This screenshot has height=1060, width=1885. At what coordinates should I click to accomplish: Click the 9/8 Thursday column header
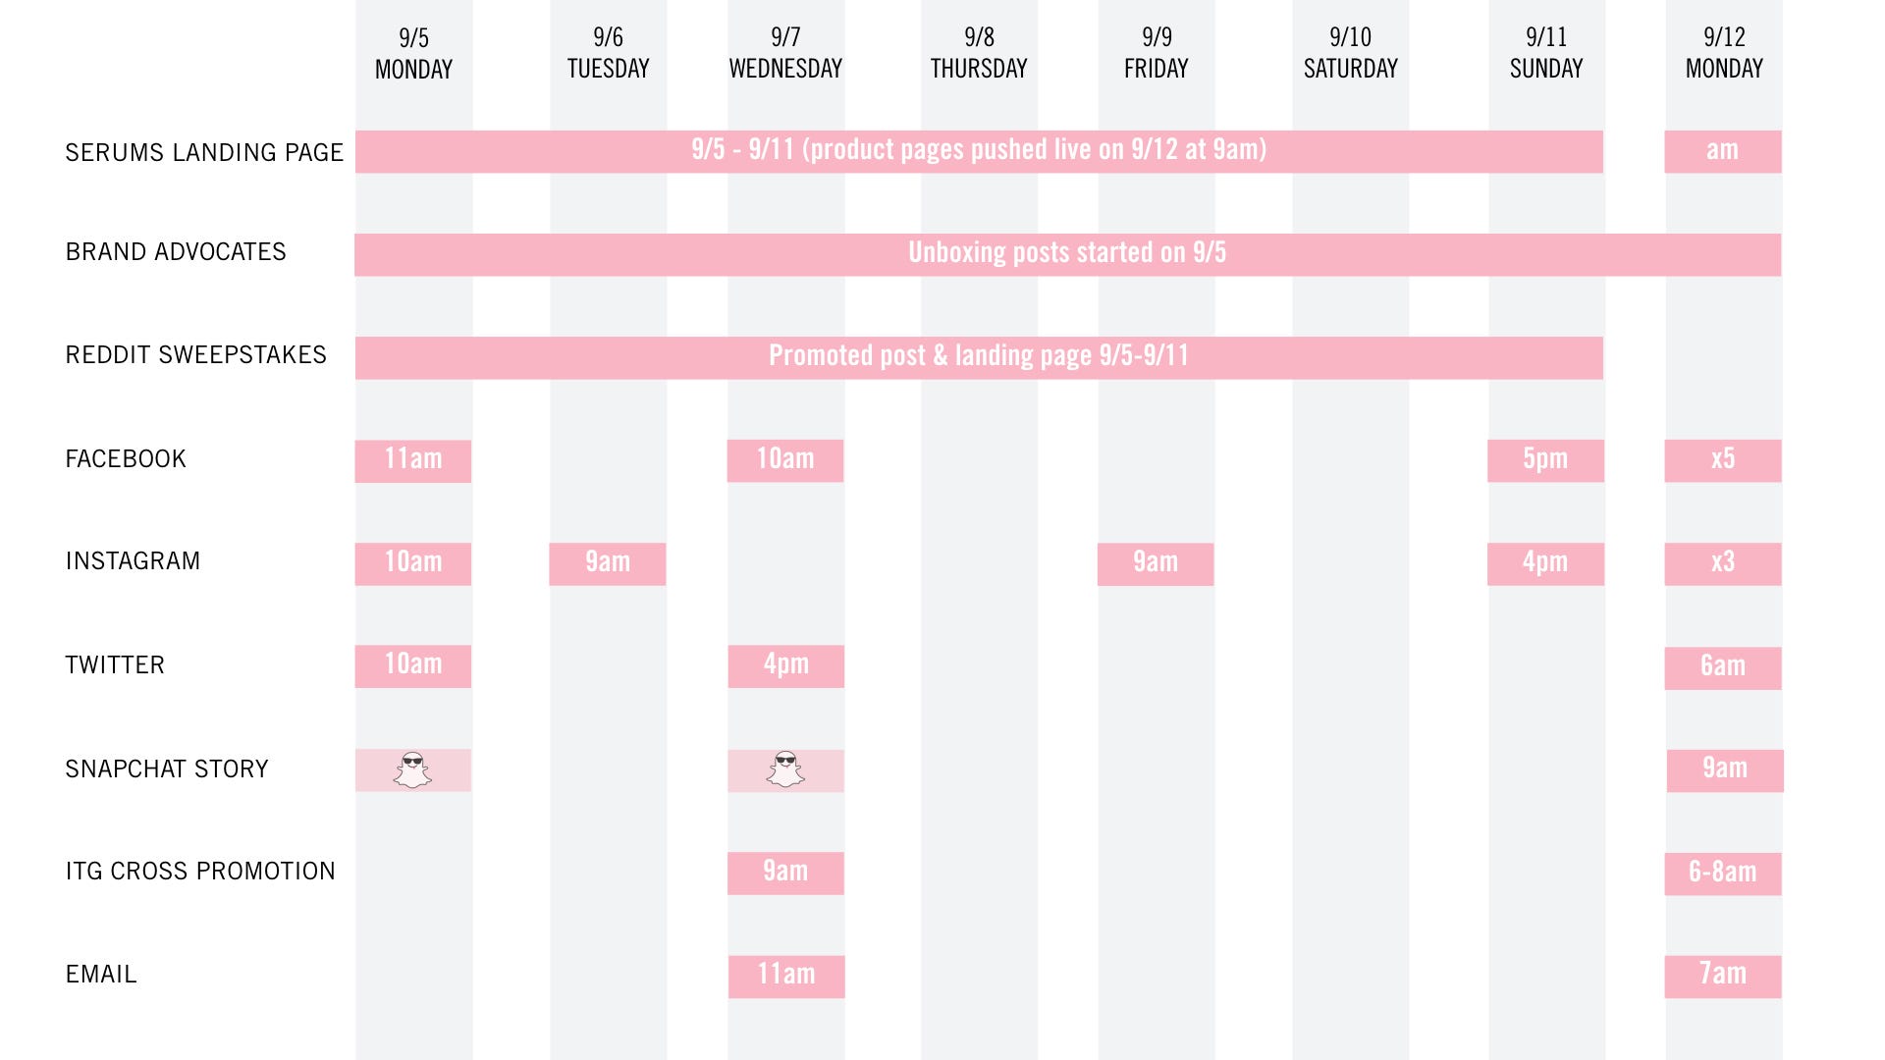(x=979, y=53)
